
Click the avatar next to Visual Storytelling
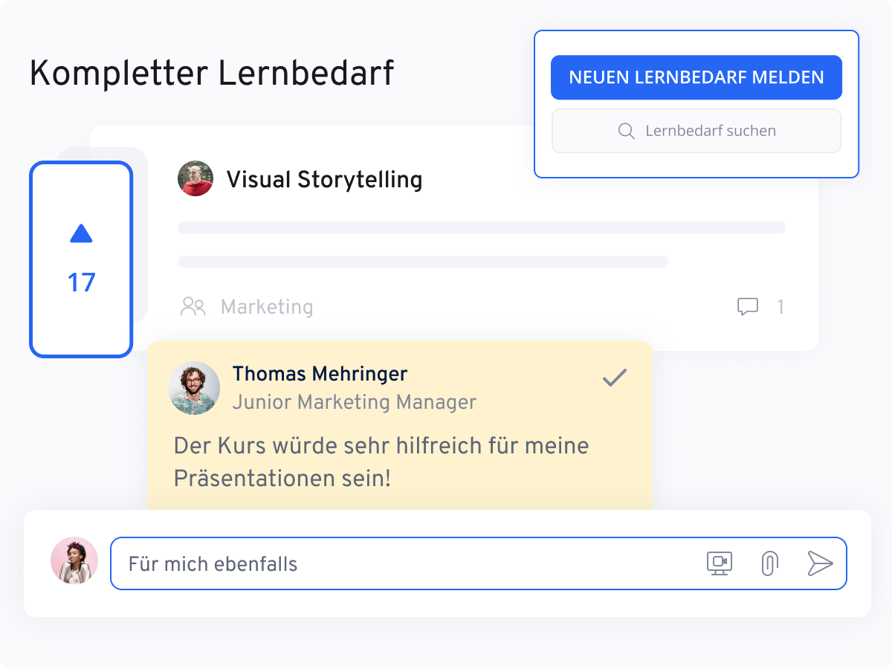(x=195, y=178)
